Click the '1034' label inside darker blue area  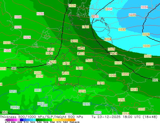[x=144, y=7]
